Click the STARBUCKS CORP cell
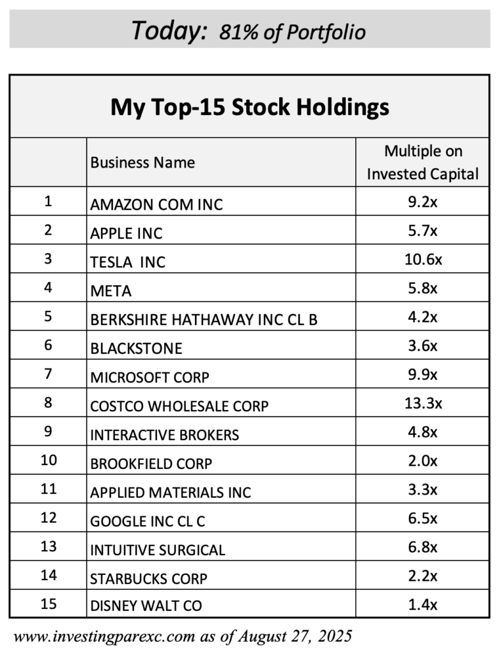Viewport: 499px width, 655px height. pos(221,576)
